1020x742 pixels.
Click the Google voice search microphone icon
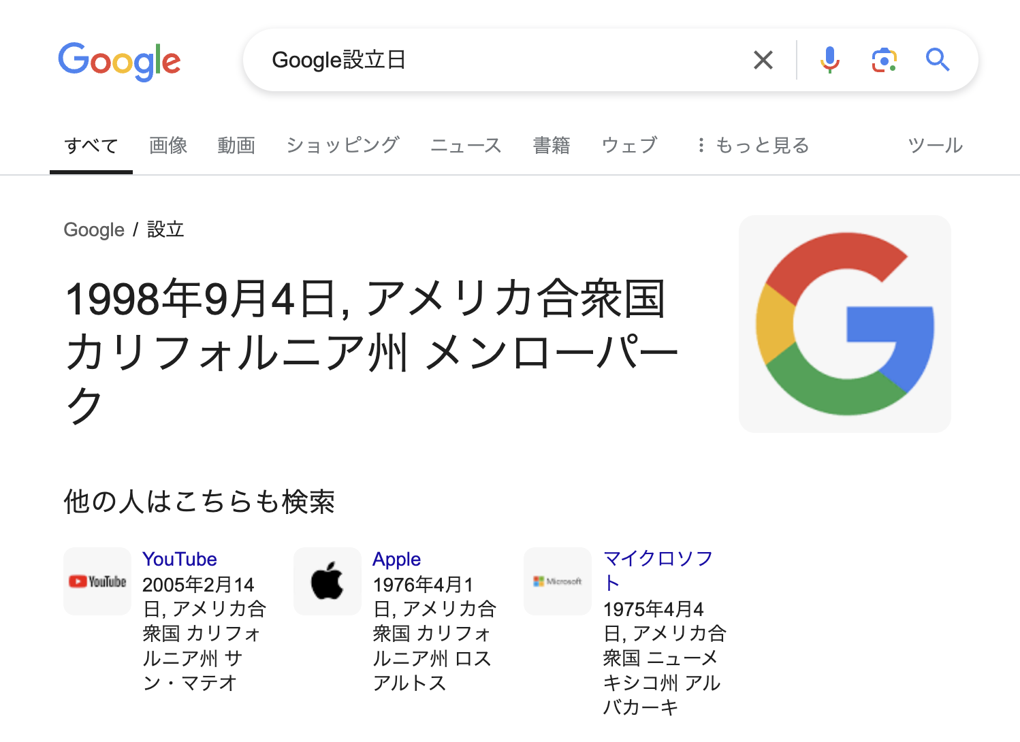pyautogui.click(x=830, y=60)
